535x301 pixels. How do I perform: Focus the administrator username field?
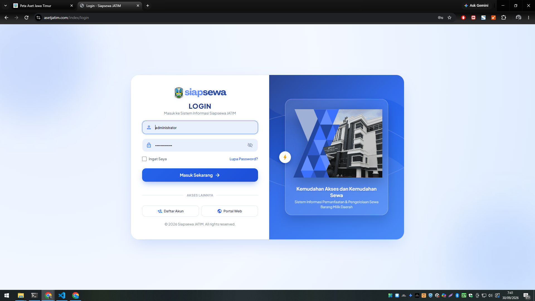pos(200,127)
